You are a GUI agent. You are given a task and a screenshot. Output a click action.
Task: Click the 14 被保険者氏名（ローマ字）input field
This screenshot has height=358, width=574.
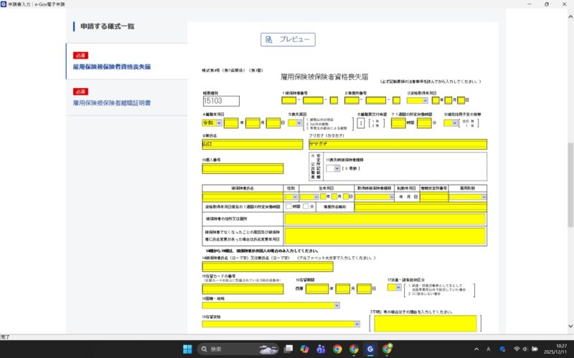click(x=268, y=266)
